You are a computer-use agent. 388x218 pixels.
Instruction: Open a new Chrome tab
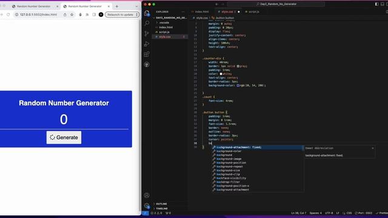coord(117,6)
